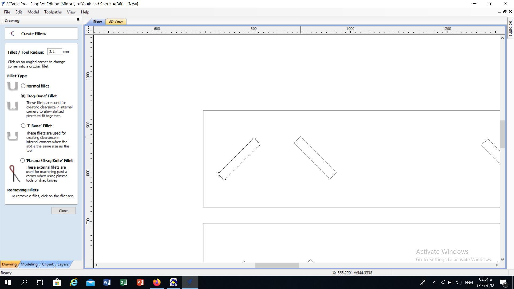Screen dimensions: 514x289
Task: Open the Toolpaths menu
Action: pyautogui.click(x=53, y=12)
